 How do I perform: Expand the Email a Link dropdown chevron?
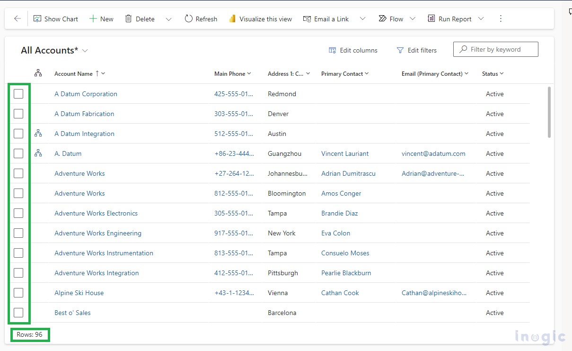point(363,19)
